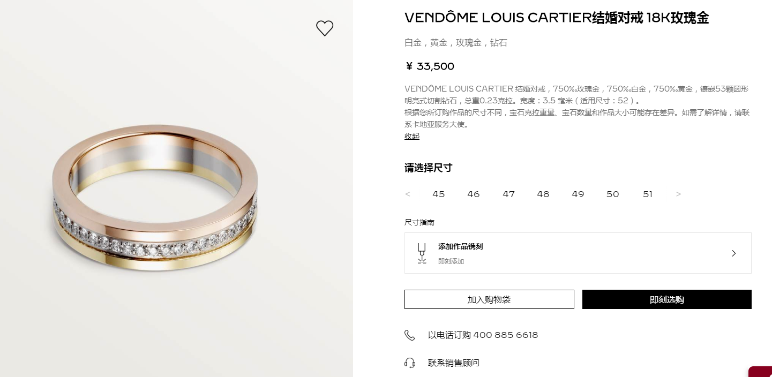Collapse the description via 收起 link

412,136
